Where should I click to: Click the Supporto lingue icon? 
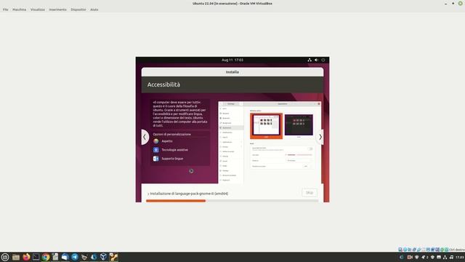(156, 159)
